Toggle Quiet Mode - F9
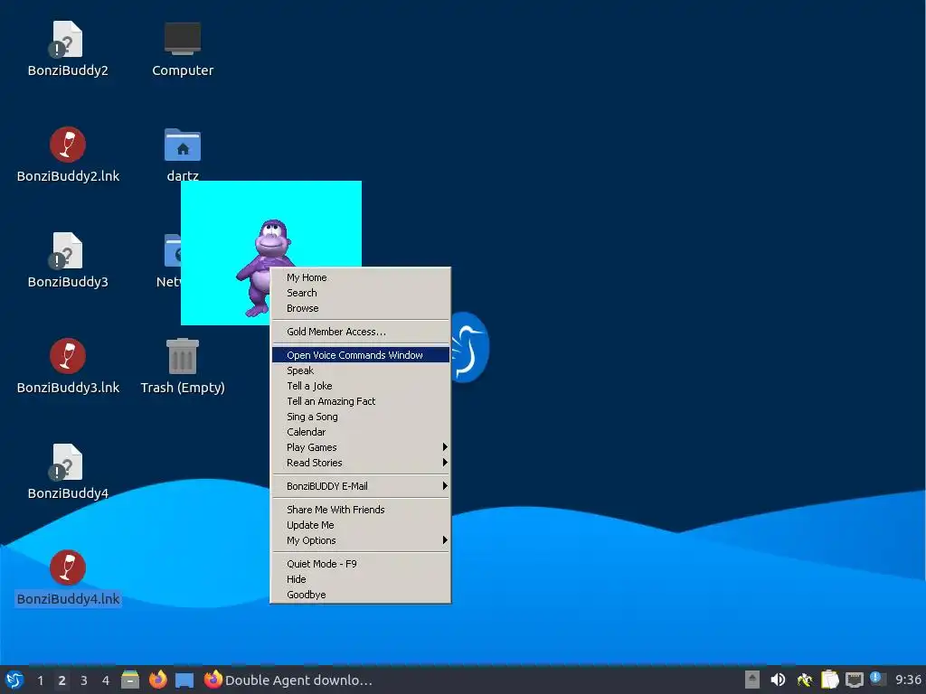This screenshot has height=694, width=926. click(360, 564)
